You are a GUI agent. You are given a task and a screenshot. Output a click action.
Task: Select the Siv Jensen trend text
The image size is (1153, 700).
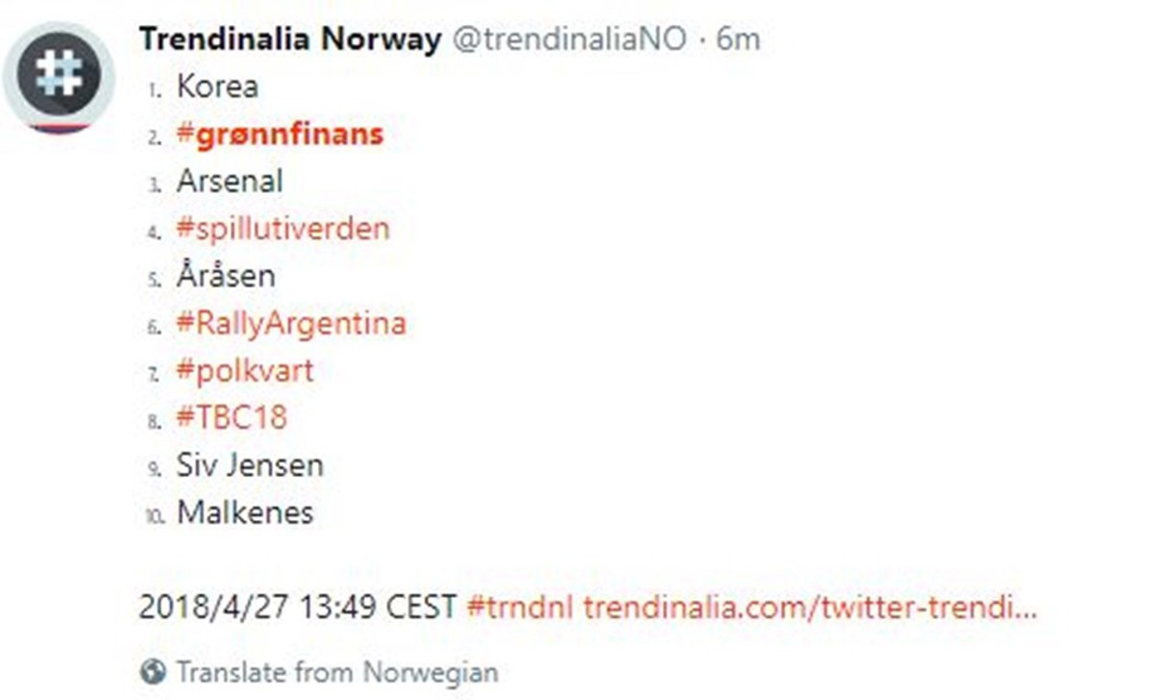point(249,464)
